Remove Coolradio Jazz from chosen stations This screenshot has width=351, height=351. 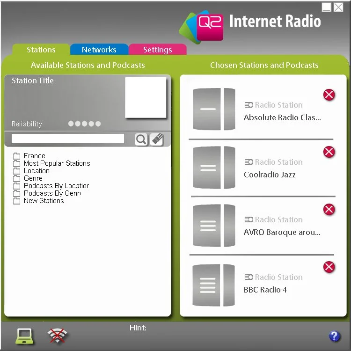click(329, 152)
